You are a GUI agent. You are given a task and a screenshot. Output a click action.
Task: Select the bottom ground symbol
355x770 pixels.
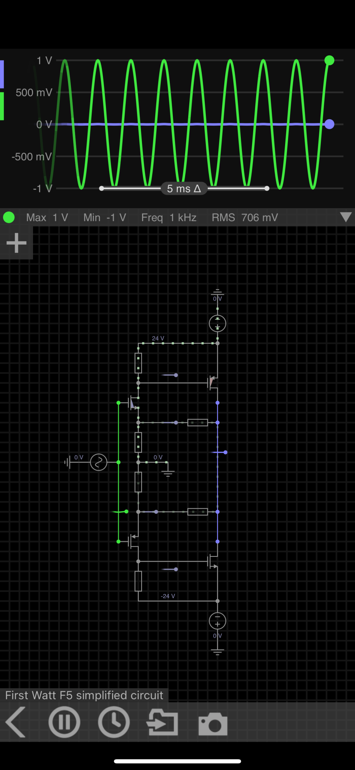coord(218,652)
